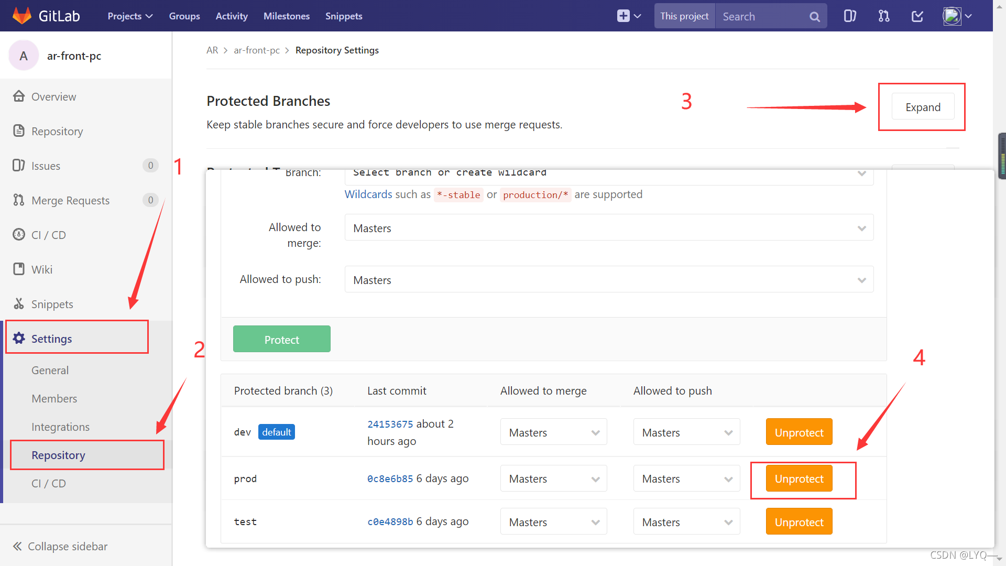The image size is (1006, 566).
Task: Open test branch Allowed to push dropdown
Action: coord(686,522)
